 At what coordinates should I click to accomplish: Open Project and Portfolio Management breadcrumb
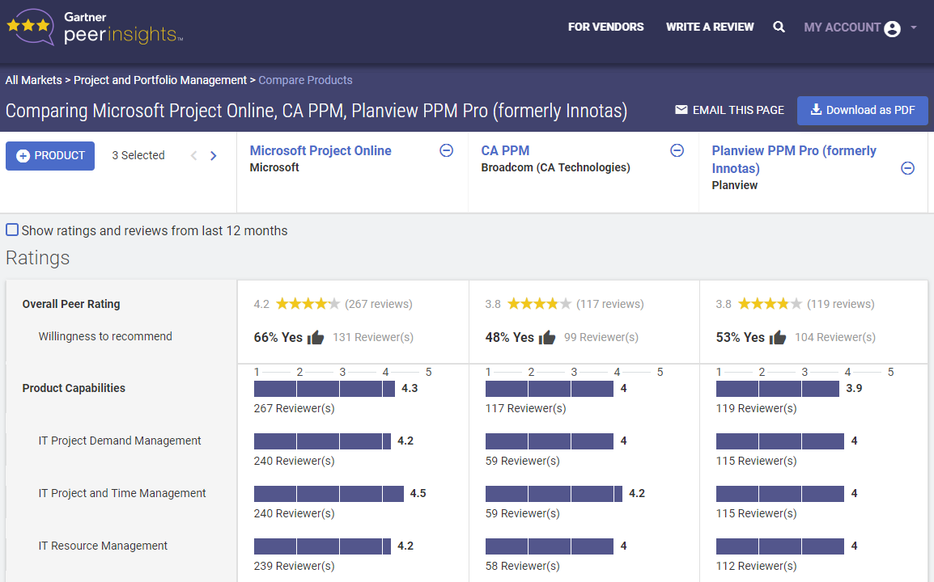pos(159,80)
